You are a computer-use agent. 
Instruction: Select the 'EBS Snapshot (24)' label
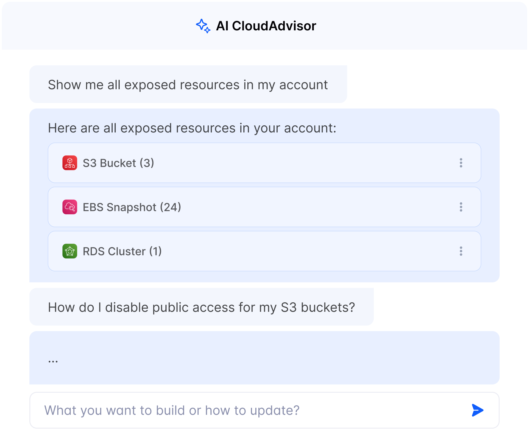point(132,207)
